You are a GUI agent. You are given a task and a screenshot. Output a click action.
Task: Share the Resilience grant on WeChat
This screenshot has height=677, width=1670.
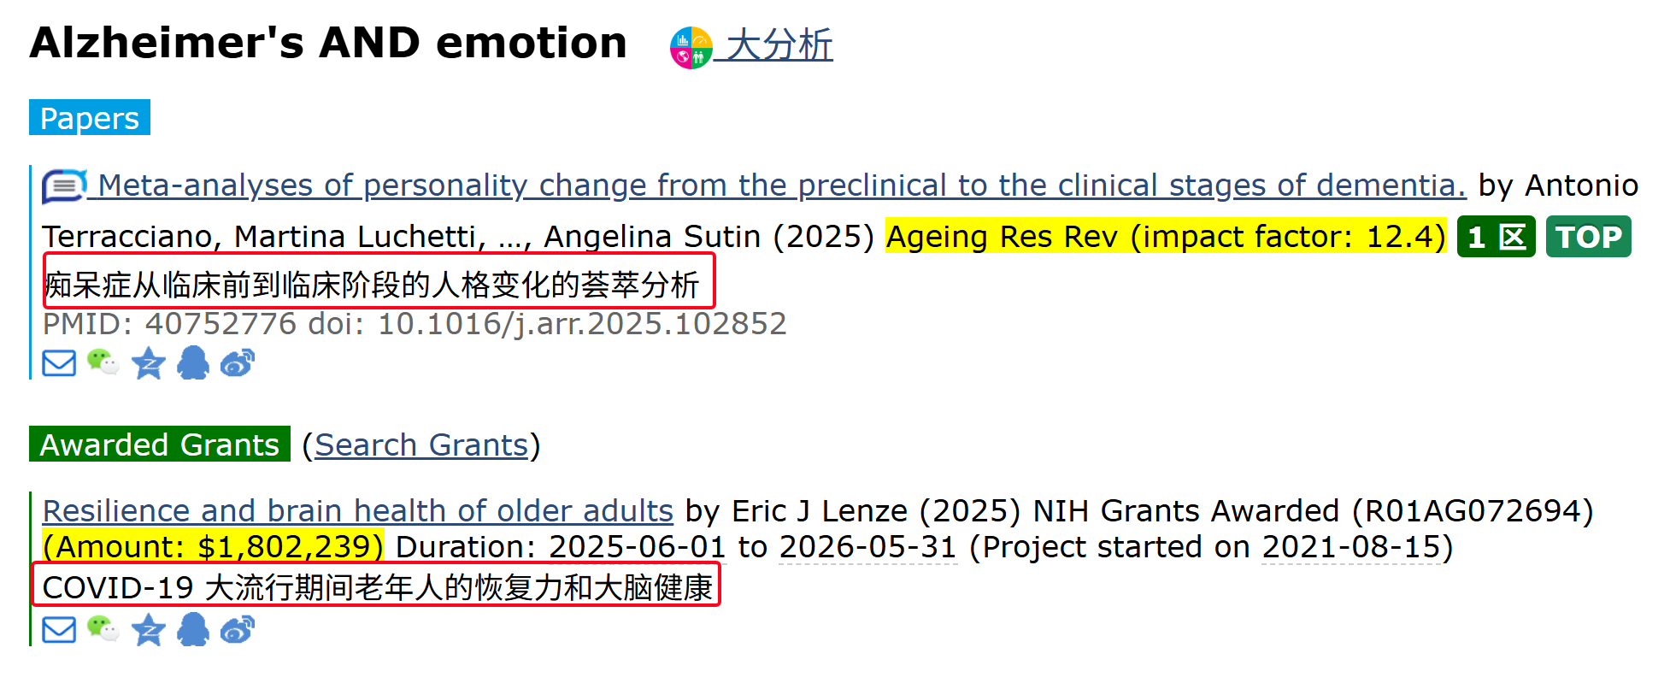pos(103,630)
